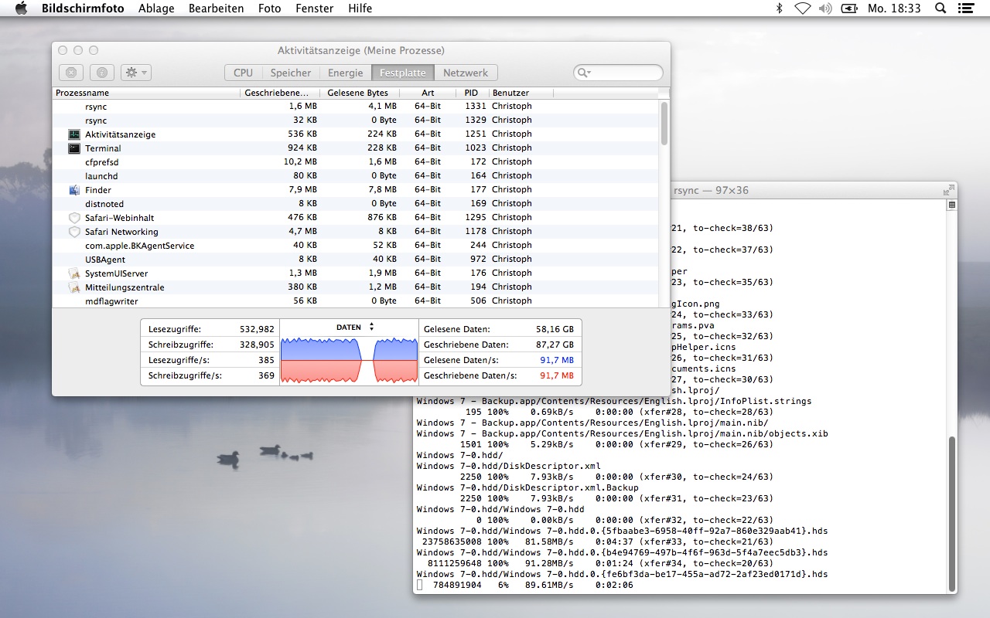
Task: Select the com.apple.BKAgentService row
Action: coord(355,246)
